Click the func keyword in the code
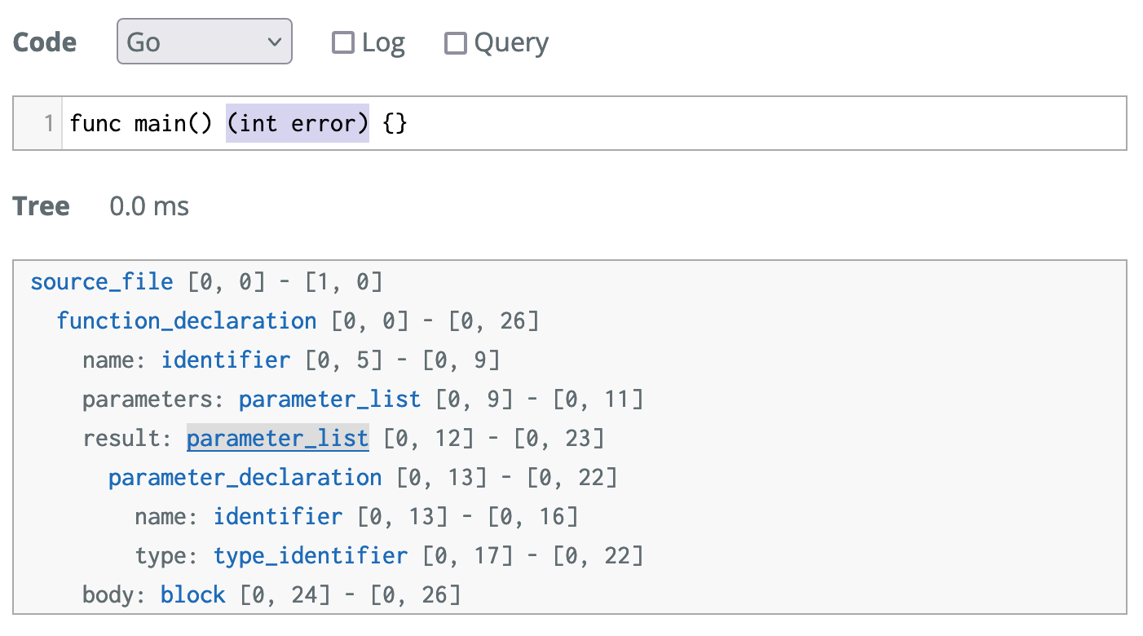Screen dimensions: 1143x636 pyautogui.click(x=95, y=123)
